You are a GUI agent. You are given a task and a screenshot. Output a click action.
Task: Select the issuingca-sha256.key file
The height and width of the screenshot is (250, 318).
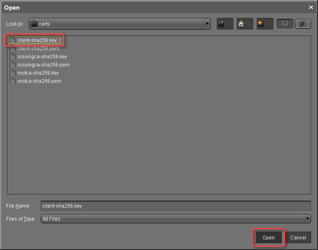[x=42, y=57]
